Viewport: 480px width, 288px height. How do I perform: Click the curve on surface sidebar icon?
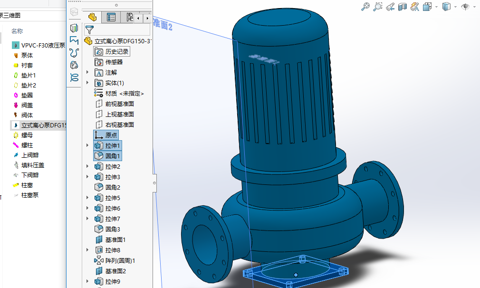74,65
